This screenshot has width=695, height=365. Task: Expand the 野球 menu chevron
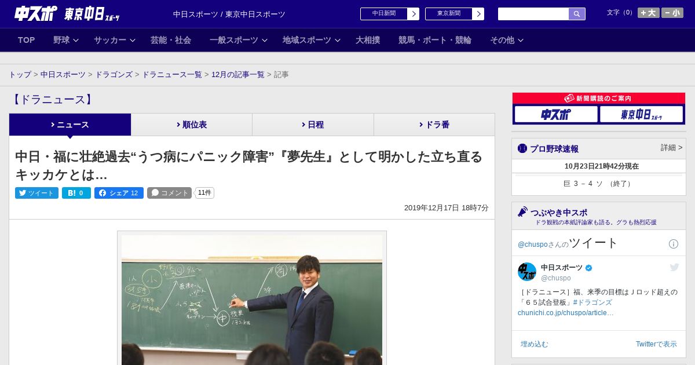[75, 41]
